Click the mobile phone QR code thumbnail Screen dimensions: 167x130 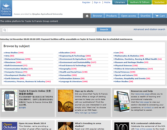point(10,101)
